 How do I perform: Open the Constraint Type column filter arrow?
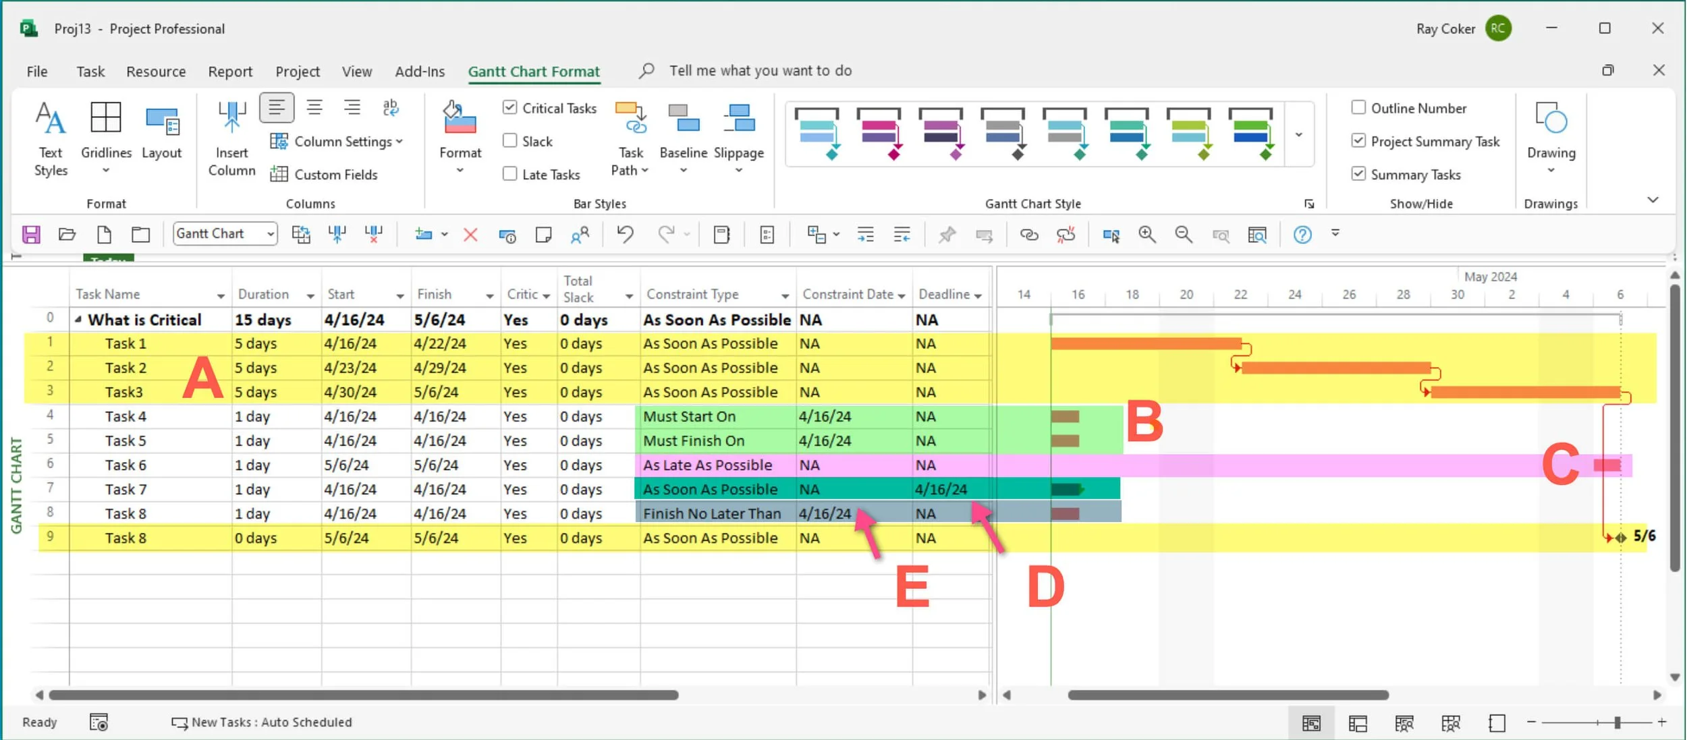pyautogui.click(x=785, y=295)
